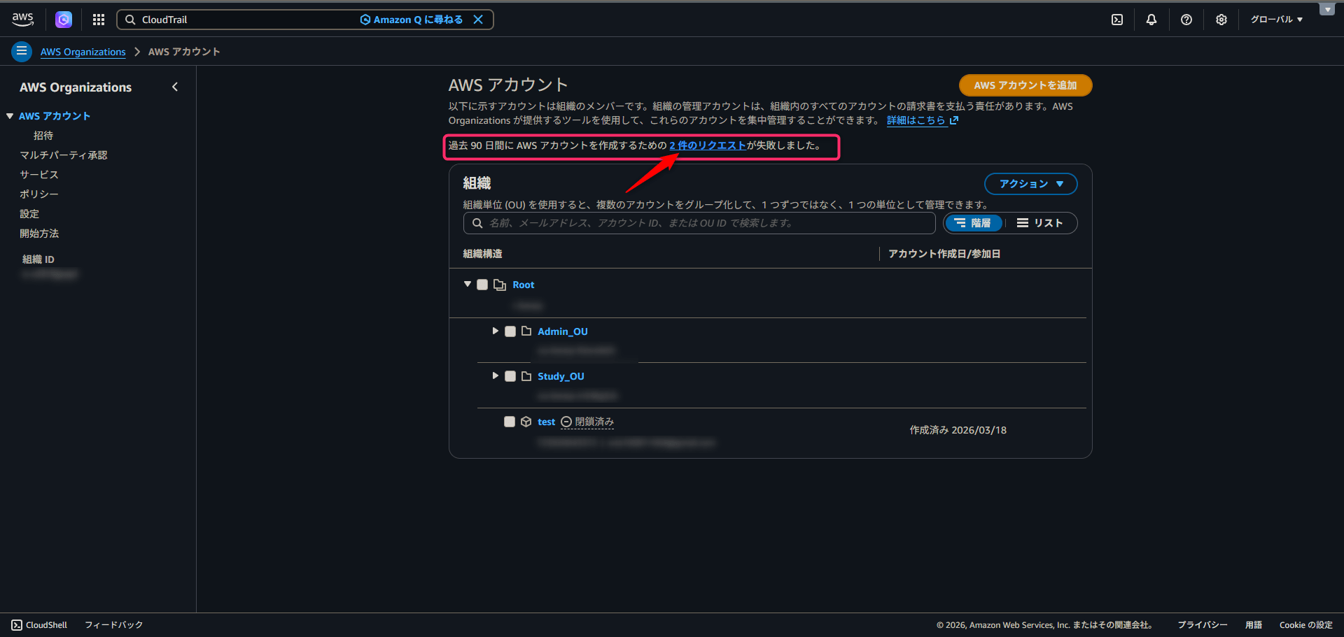The image size is (1344, 637).
Task: Open ポリシー in the sidebar
Action: [39, 194]
